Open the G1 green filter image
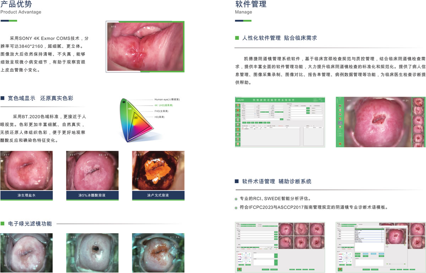The width and height of the screenshot is (426, 273). [x=26, y=251]
